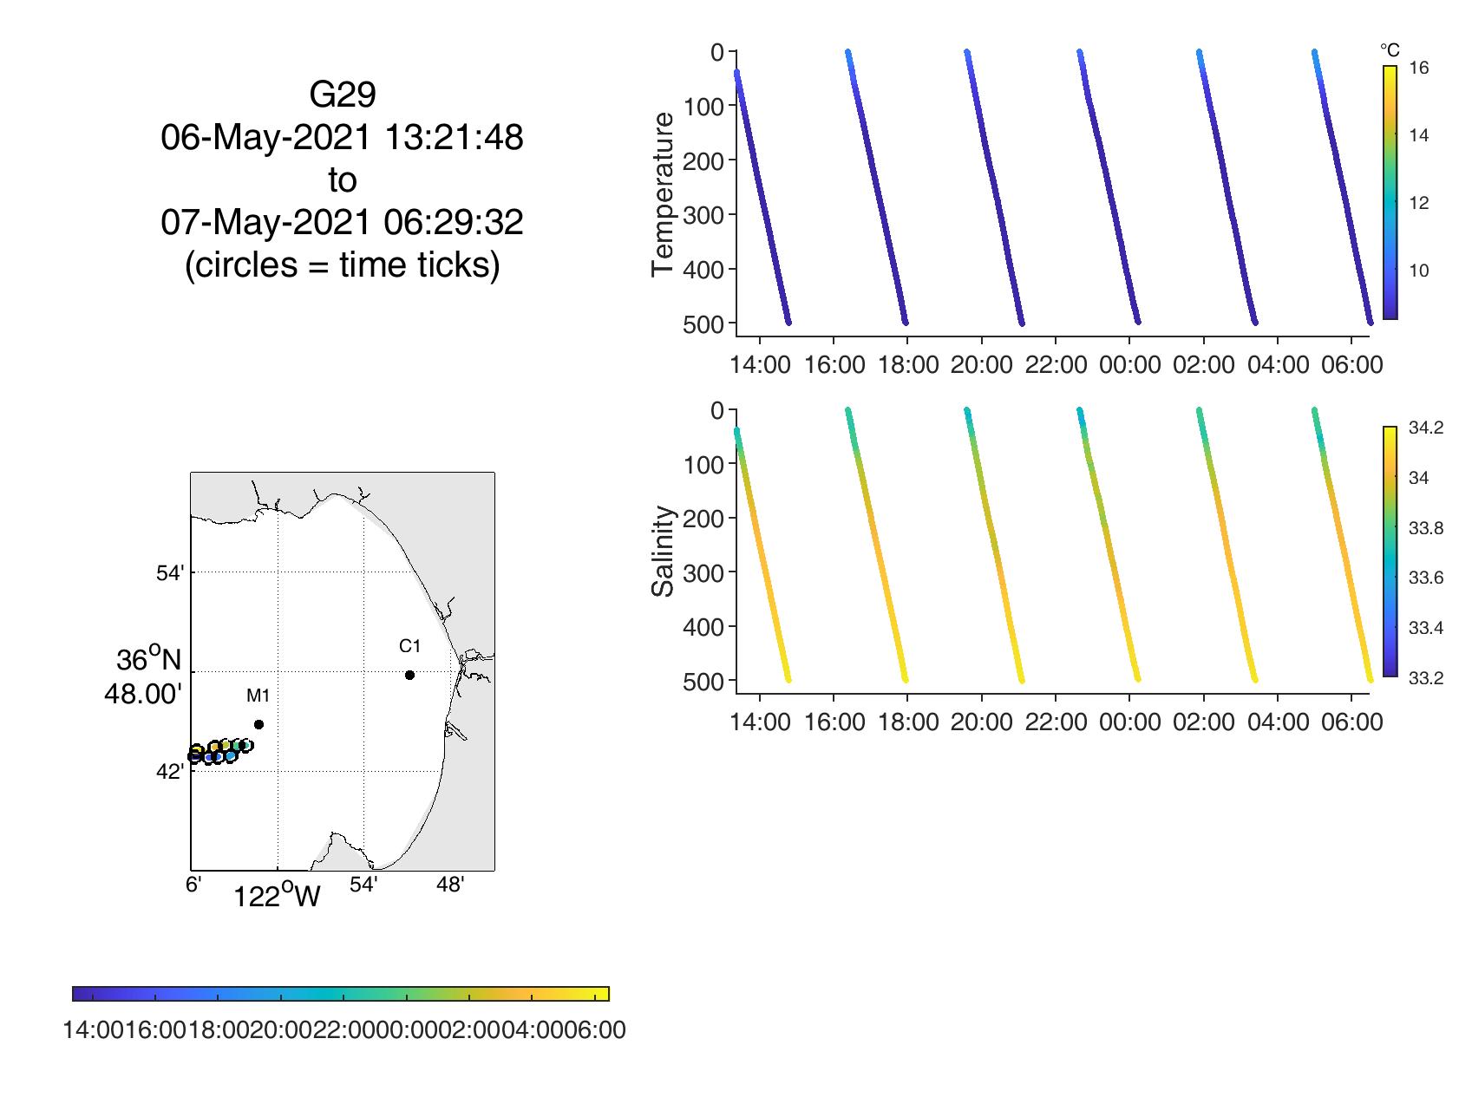
Task: Click the °C unit label above colorbar
Action: (1390, 51)
